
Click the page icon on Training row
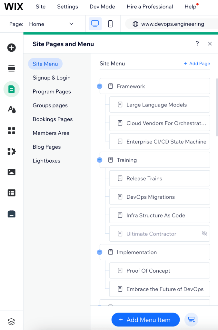(111, 160)
